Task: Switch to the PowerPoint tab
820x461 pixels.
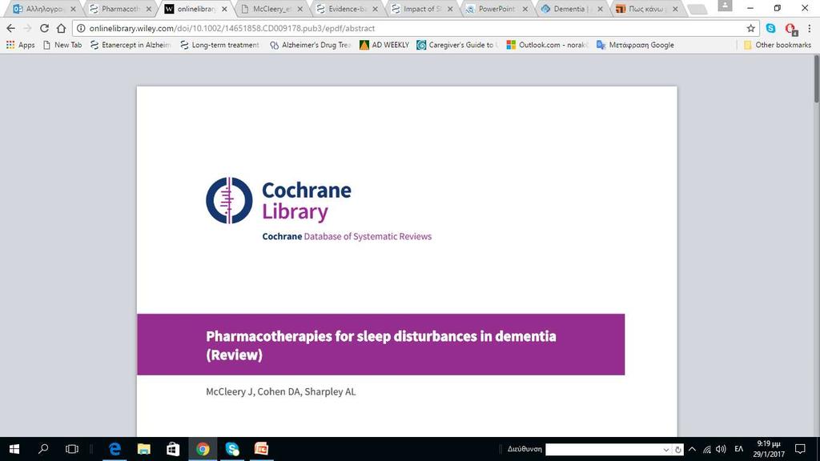Action: point(496,9)
